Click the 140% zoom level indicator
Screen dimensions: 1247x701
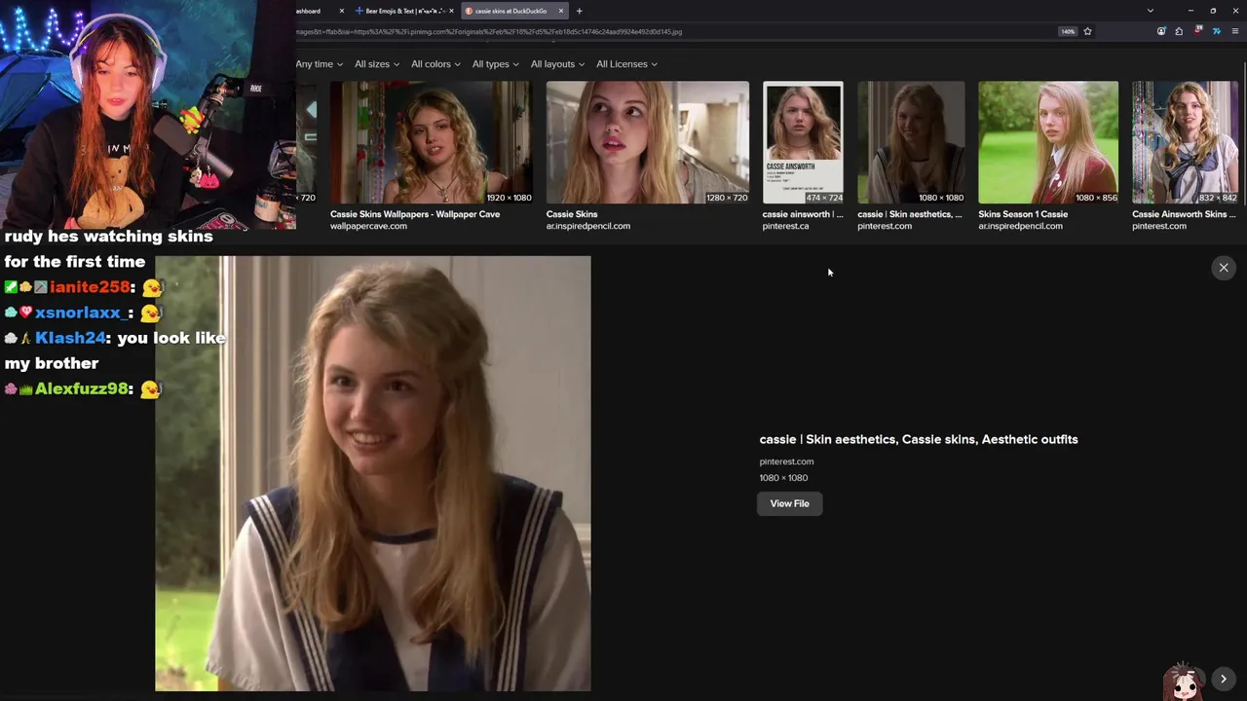click(1068, 31)
